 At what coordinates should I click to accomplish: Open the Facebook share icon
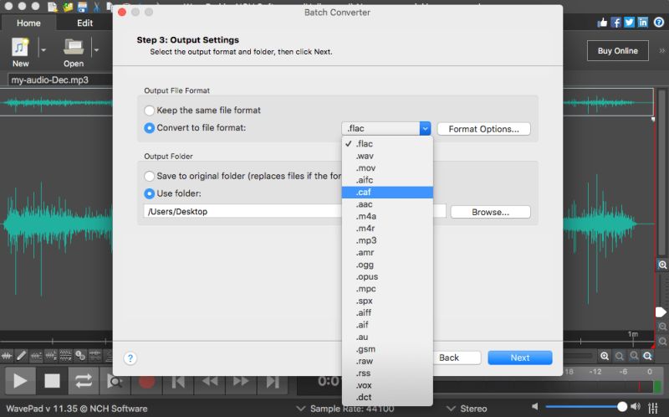[615, 23]
